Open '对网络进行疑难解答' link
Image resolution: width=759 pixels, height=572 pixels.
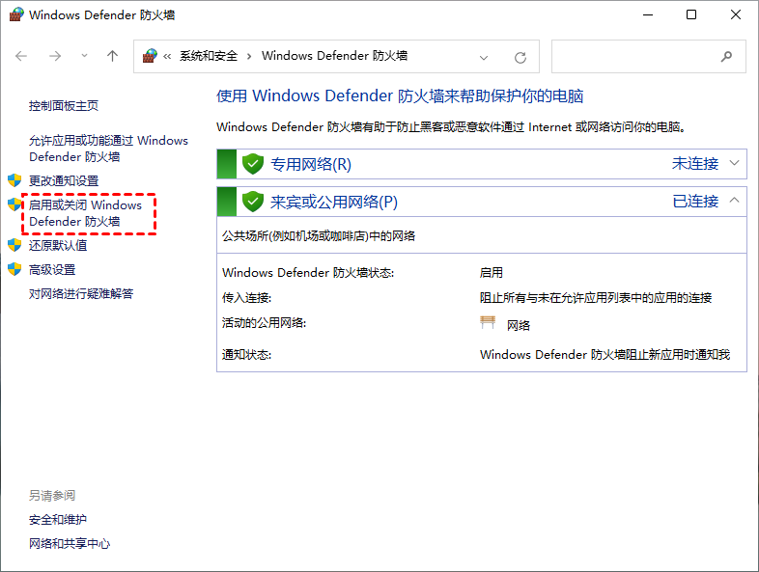pyautogui.click(x=81, y=293)
